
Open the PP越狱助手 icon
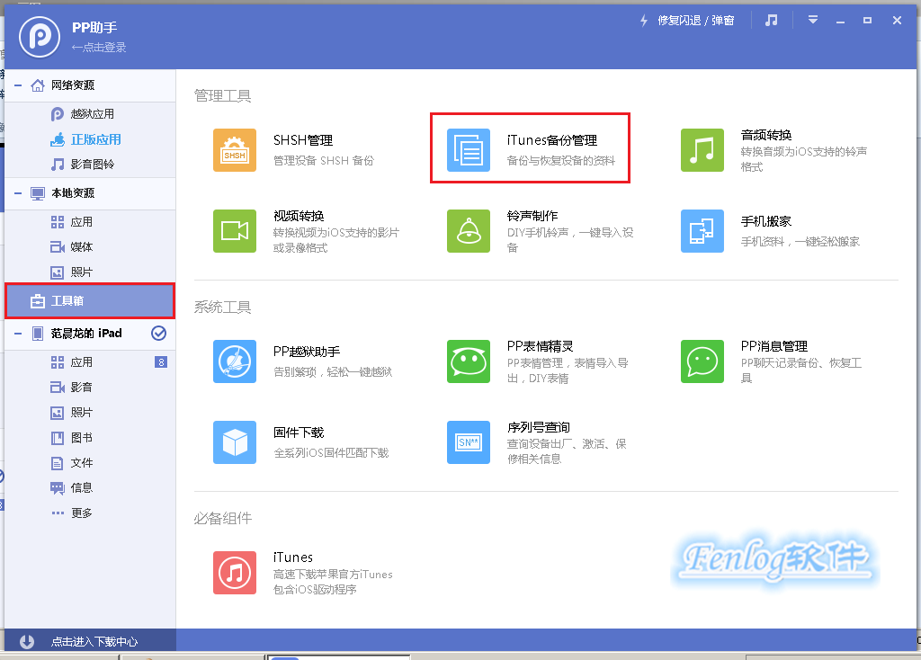tap(235, 361)
